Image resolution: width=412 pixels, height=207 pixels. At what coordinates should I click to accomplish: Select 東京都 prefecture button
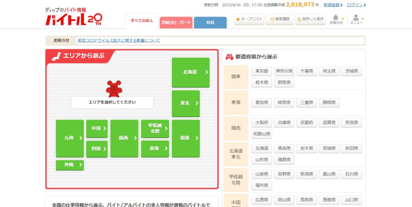(262, 71)
